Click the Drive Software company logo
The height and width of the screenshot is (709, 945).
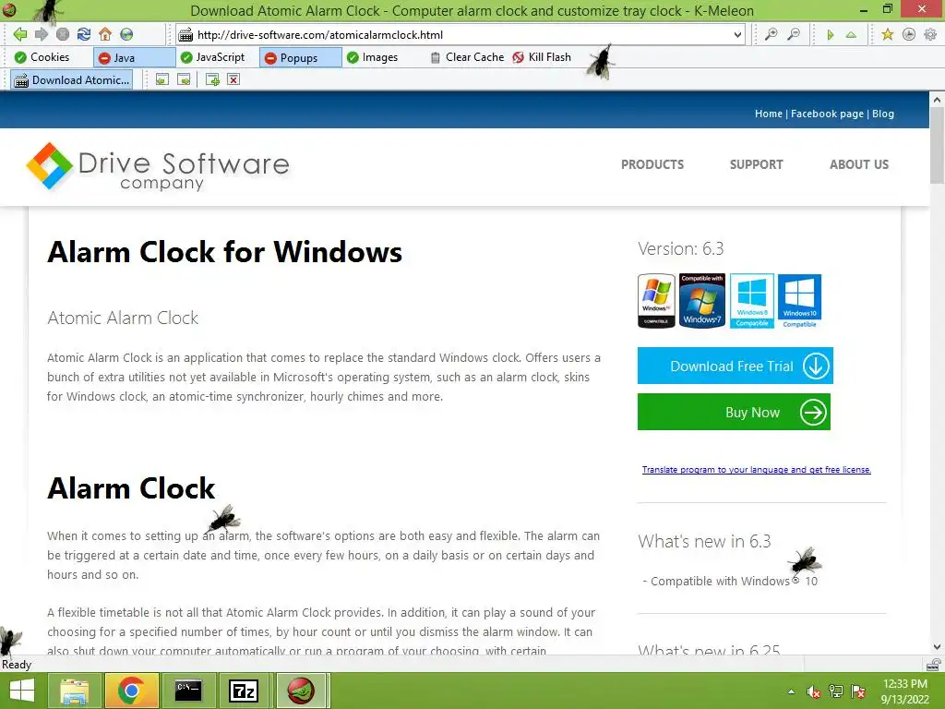coord(158,166)
